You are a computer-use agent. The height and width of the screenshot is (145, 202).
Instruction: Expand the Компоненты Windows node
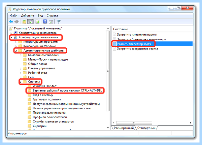click(x=21, y=55)
